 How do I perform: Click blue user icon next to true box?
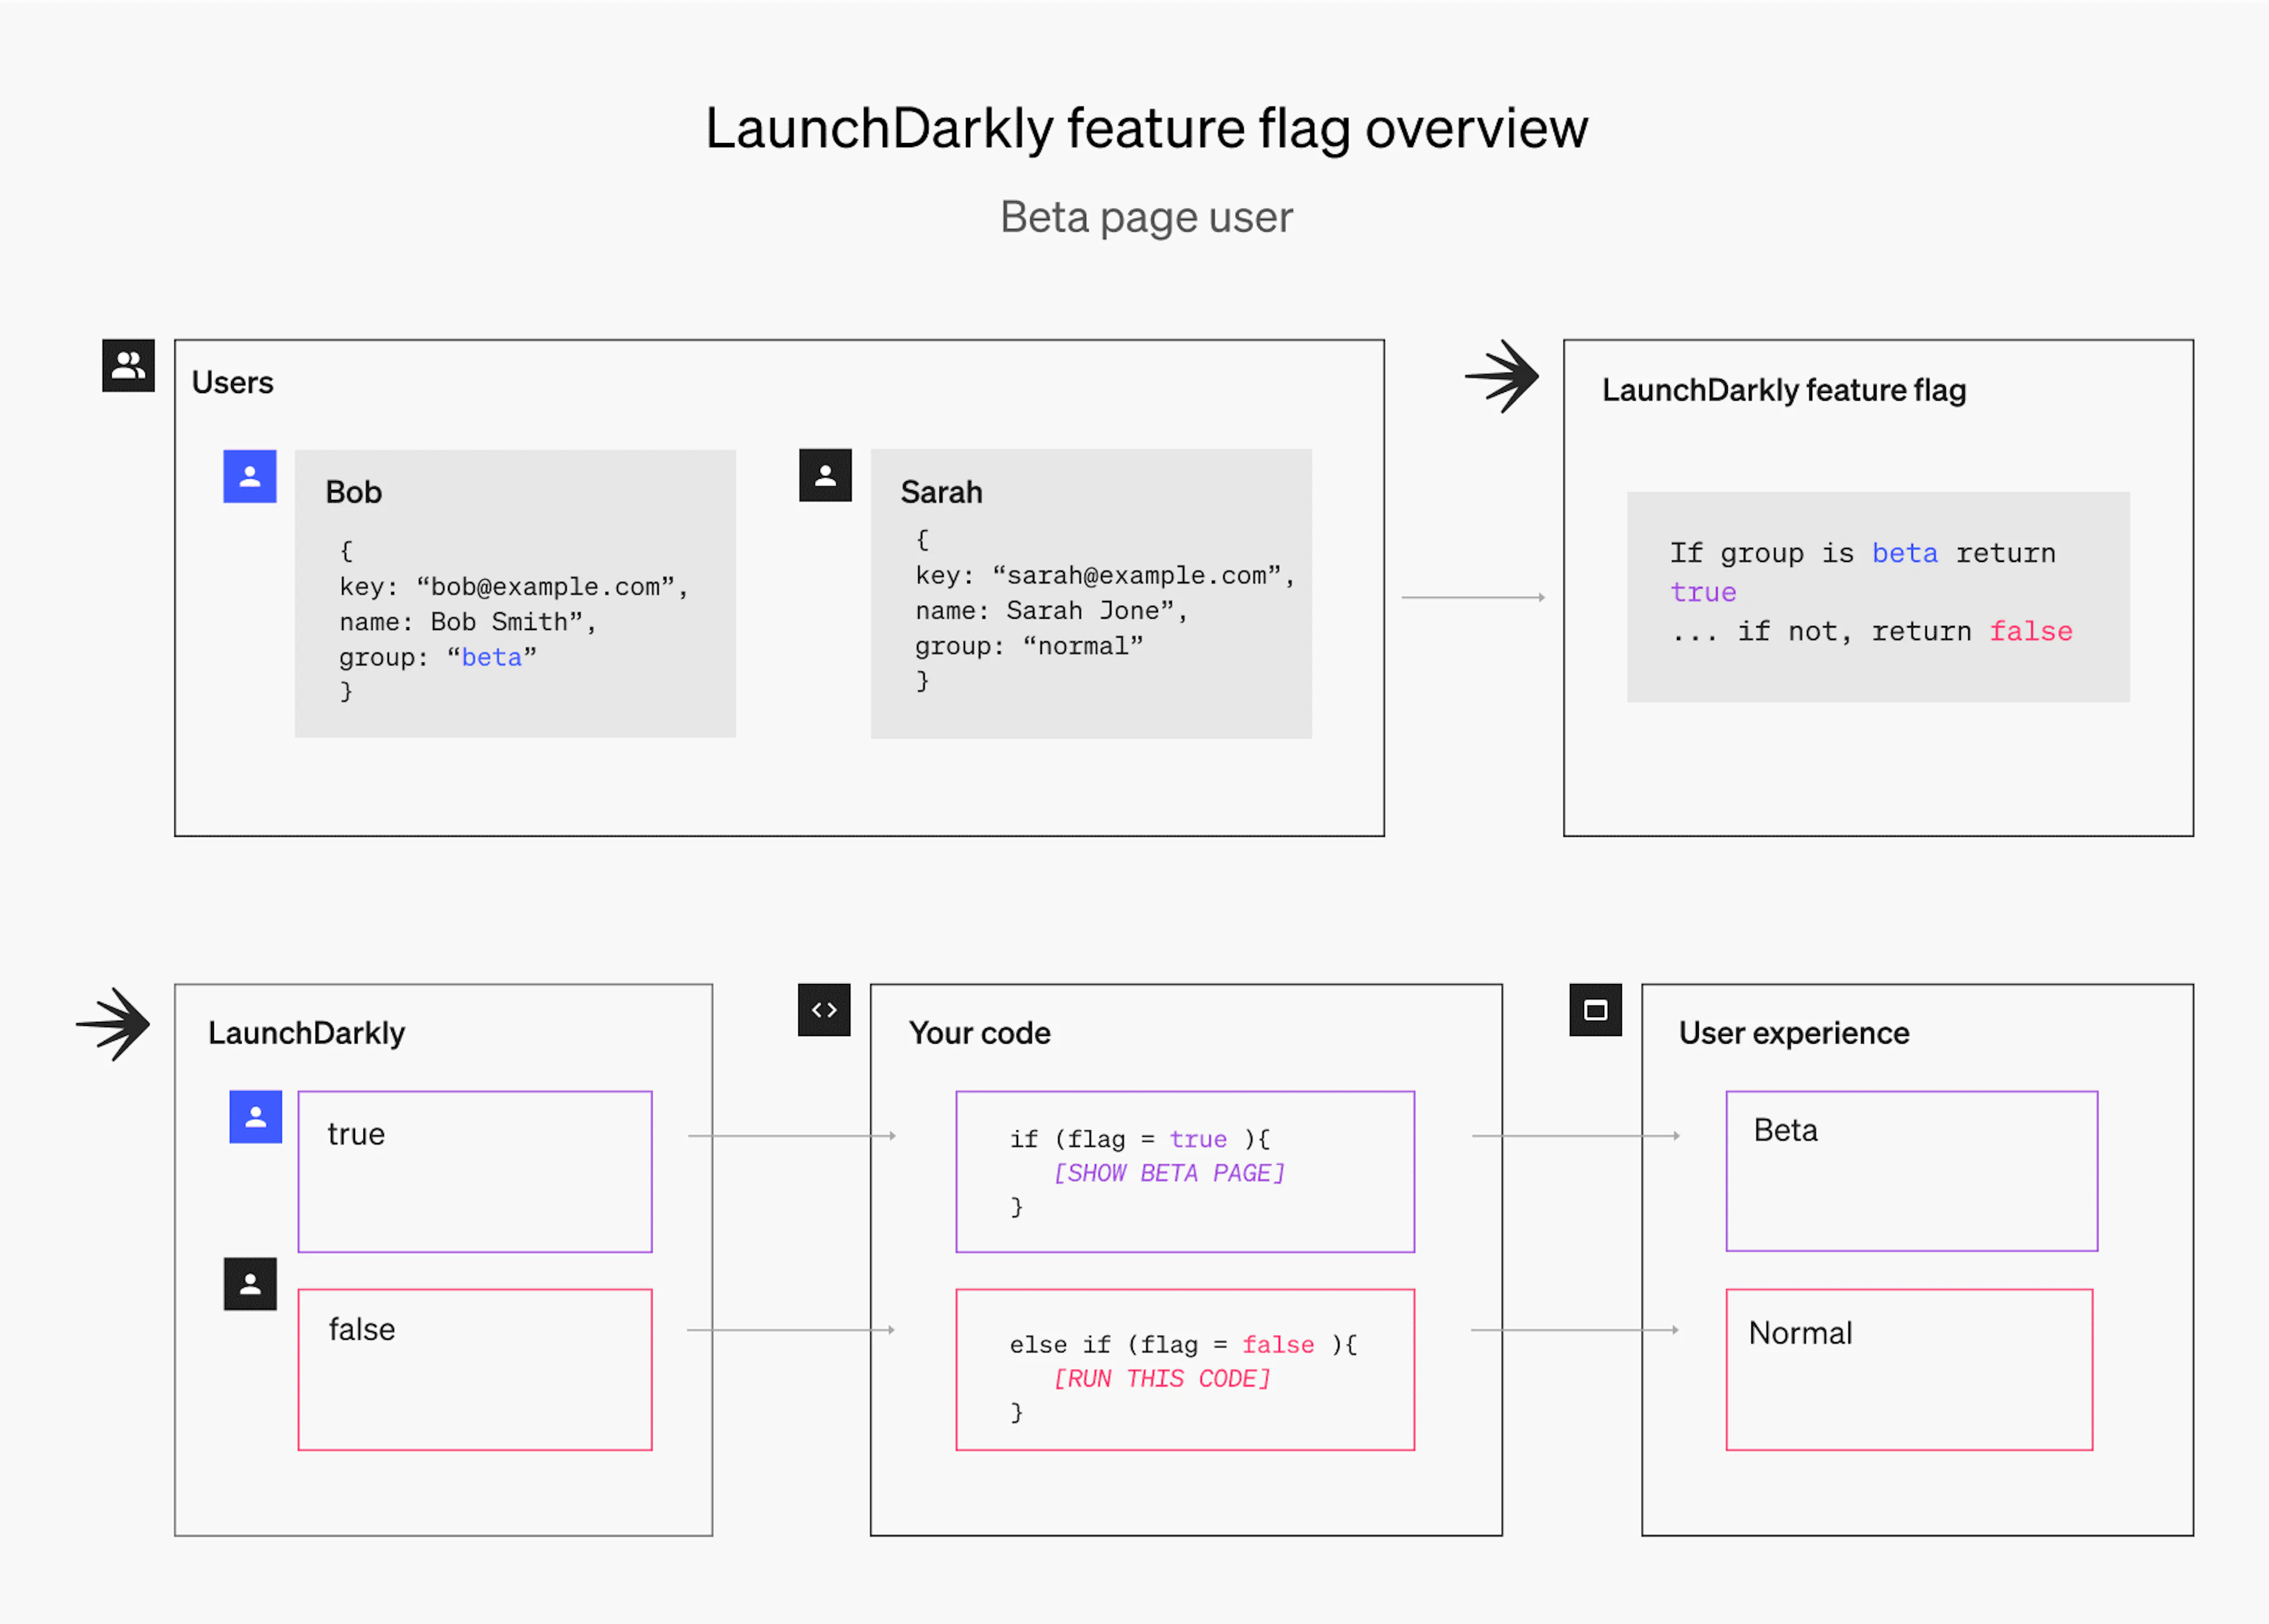pyautogui.click(x=256, y=1116)
